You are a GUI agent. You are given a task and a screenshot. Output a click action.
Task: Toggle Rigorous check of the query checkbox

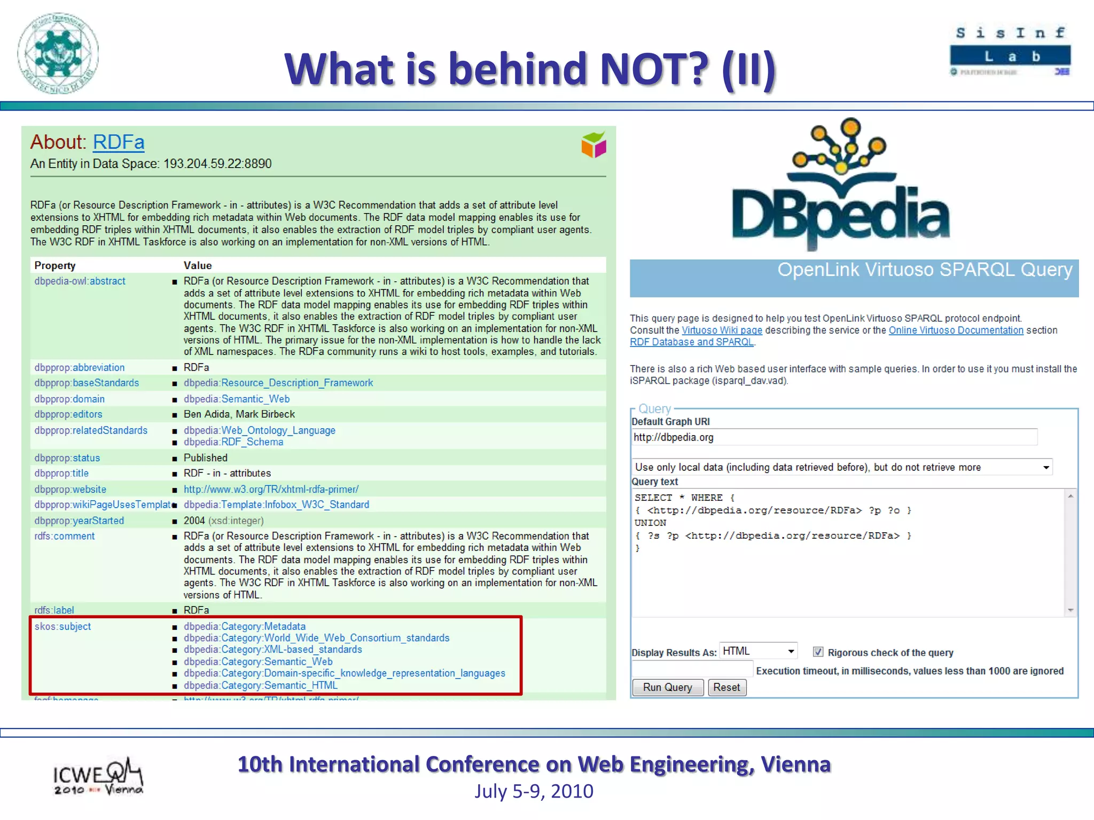click(x=818, y=652)
